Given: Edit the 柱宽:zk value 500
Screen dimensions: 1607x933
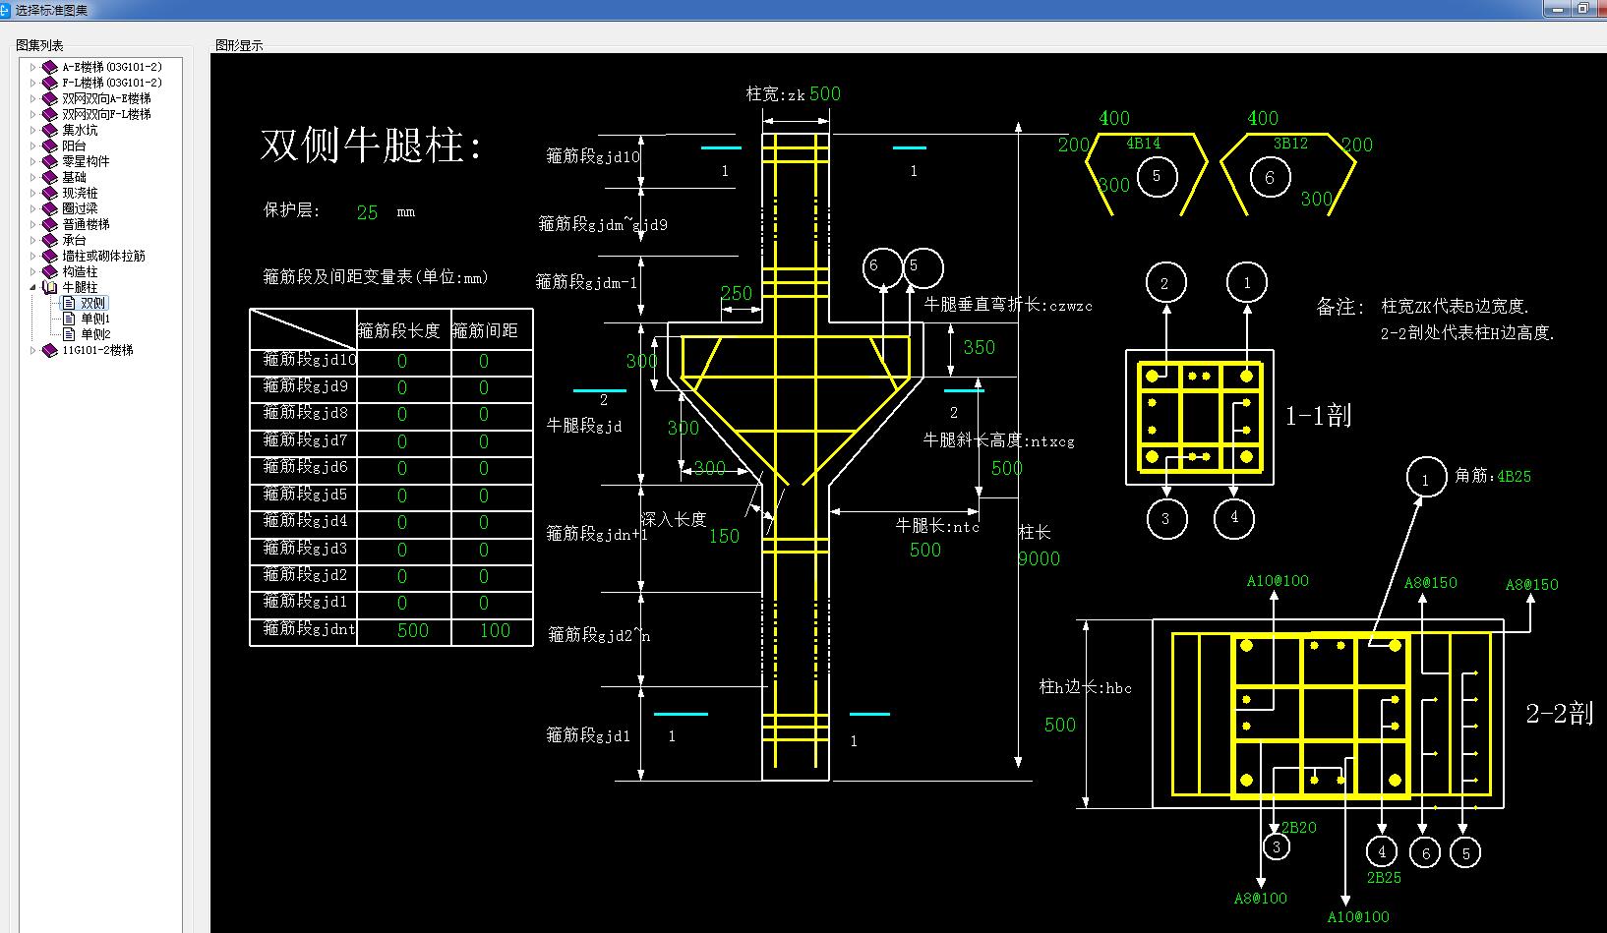Looking at the screenshot, I should click(x=825, y=93).
